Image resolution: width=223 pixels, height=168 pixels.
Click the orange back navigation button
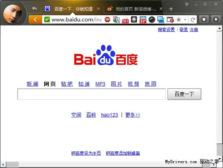click(x=35, y=19)
